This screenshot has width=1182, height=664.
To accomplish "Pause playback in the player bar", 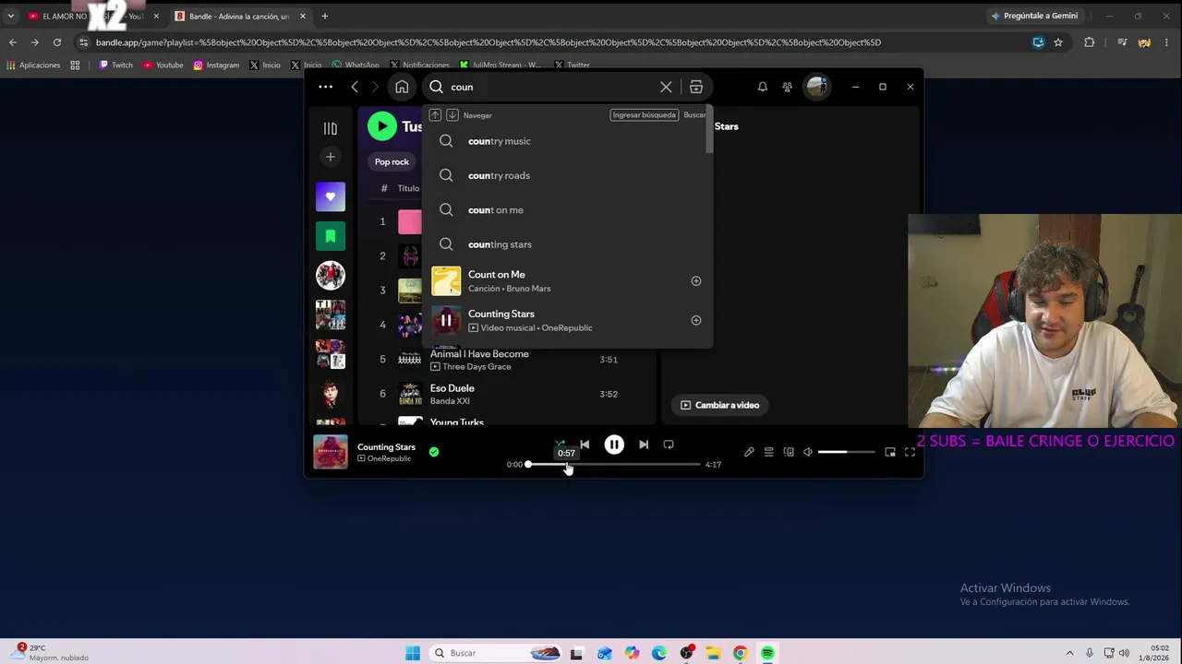I will [614, 445].
